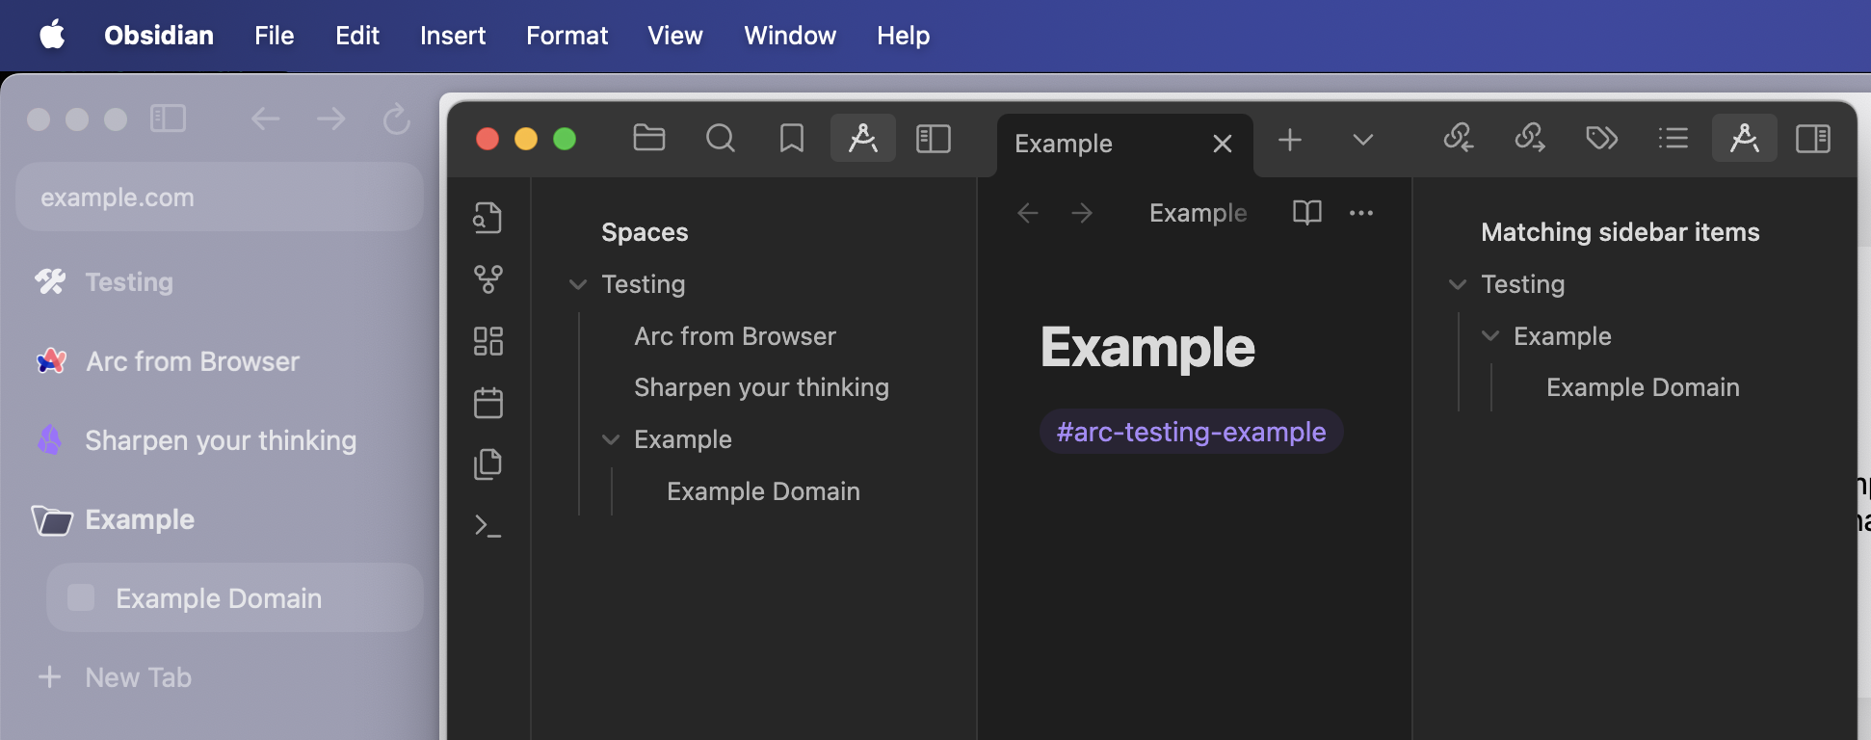
Task: Open graph view from the ribbon
Action: 488,279
